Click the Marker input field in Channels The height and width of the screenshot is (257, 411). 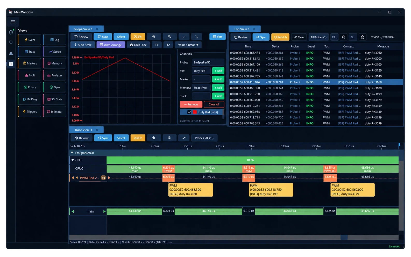click(201, 79)
